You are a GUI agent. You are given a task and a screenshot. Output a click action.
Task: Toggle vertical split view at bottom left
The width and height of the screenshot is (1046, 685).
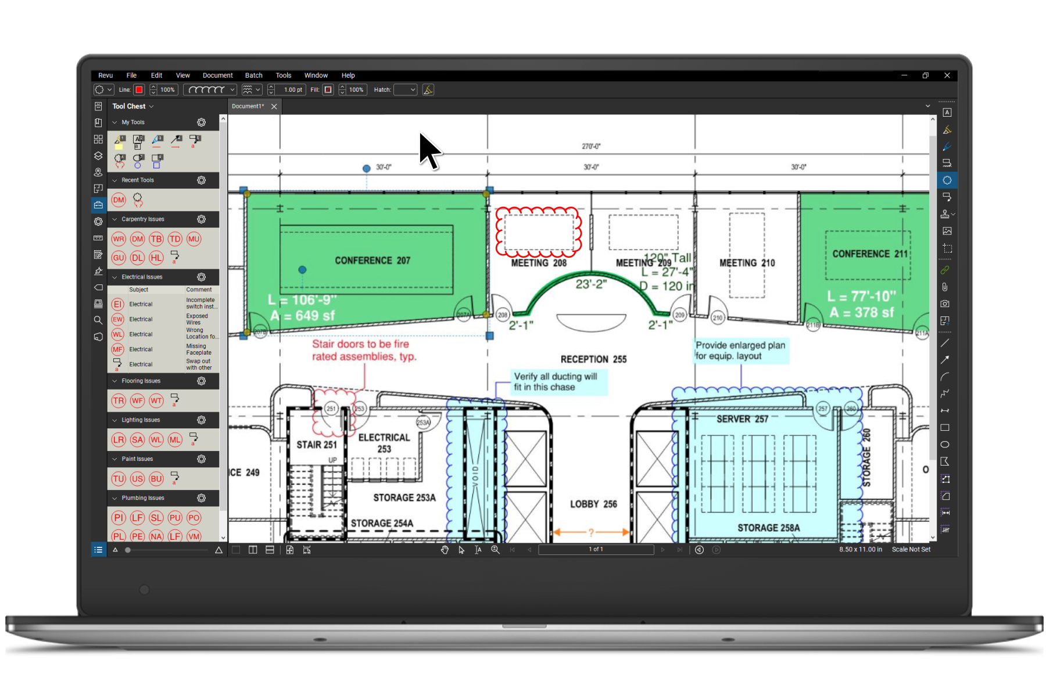click(253, 550)
